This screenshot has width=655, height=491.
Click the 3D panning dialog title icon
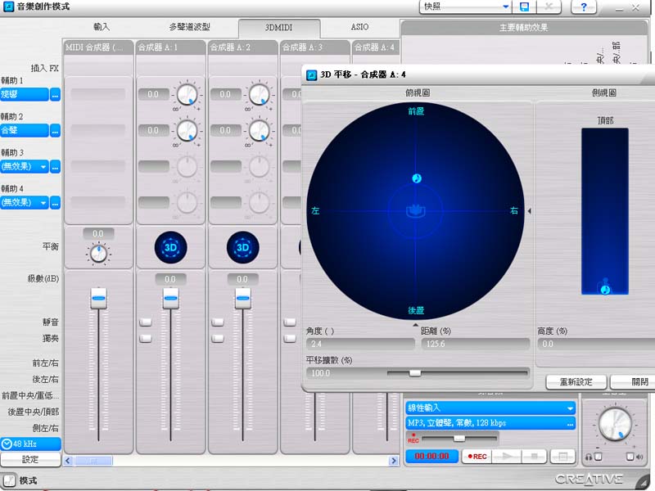(x=312, y=75)
